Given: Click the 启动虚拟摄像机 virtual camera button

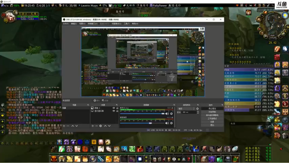Looking at the screenshot, I should [x=212, y=115].
